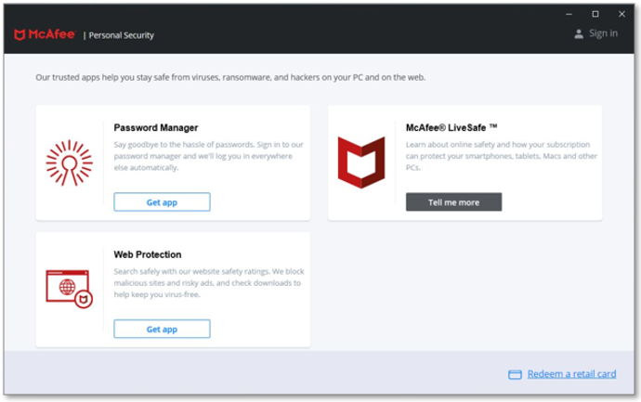This screenshot has height=402, width=641.
Task: Get the Password Manager app
Action: pos(162,202)
